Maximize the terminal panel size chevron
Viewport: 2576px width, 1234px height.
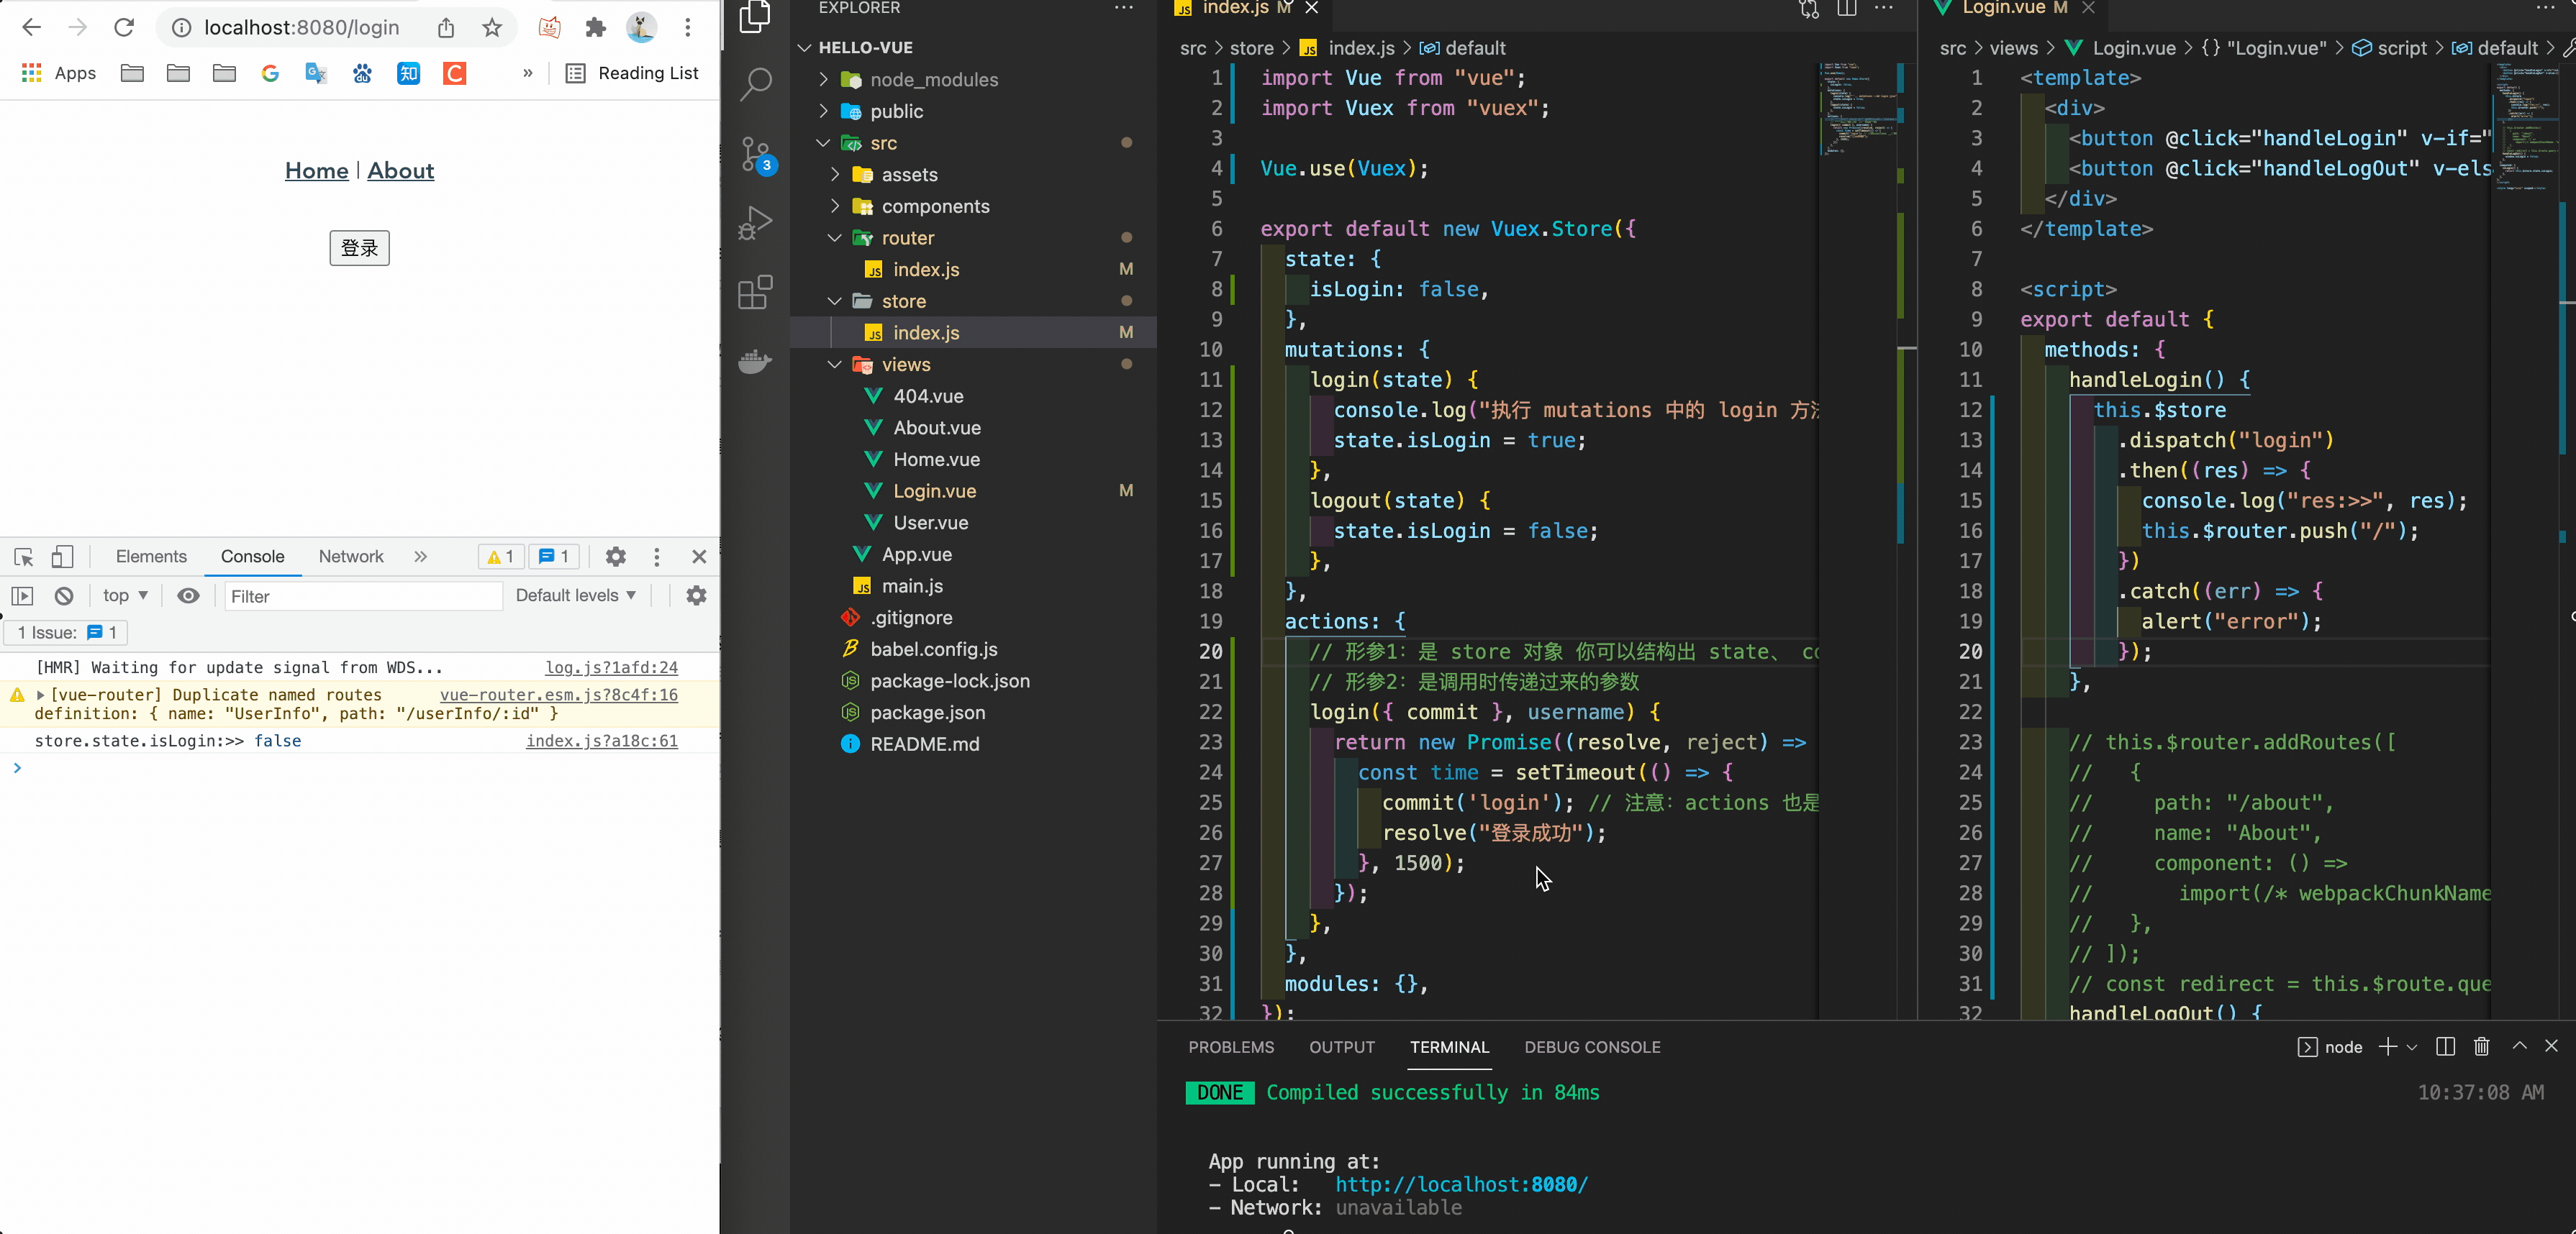pos(2519,1046)
